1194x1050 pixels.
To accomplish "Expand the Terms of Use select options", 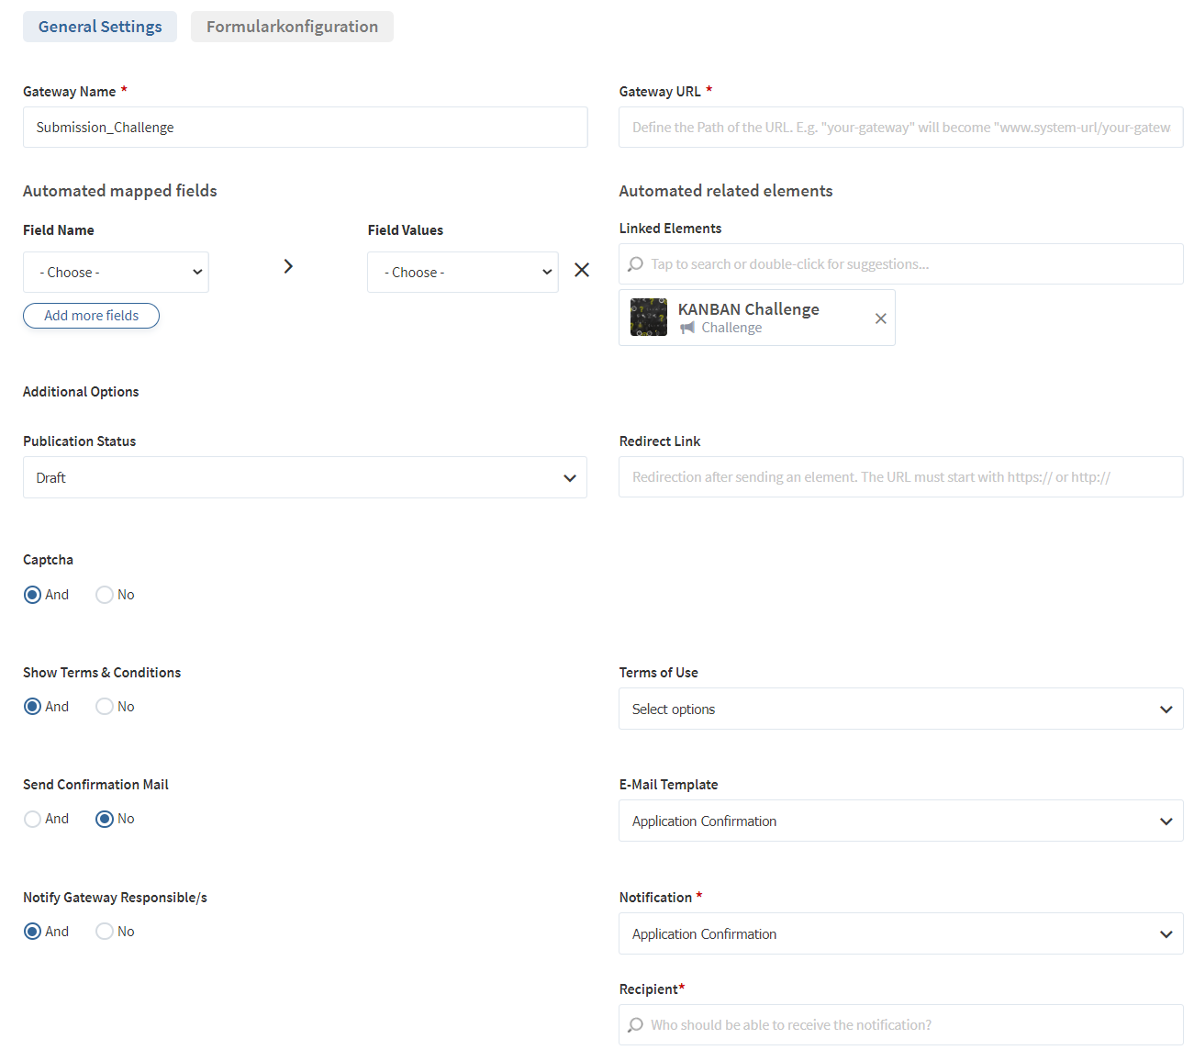I will click(900, 709).
